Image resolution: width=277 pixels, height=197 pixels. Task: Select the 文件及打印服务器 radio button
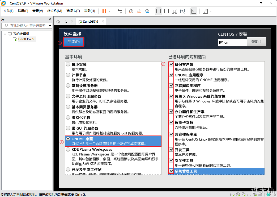[x=68, y=96]
